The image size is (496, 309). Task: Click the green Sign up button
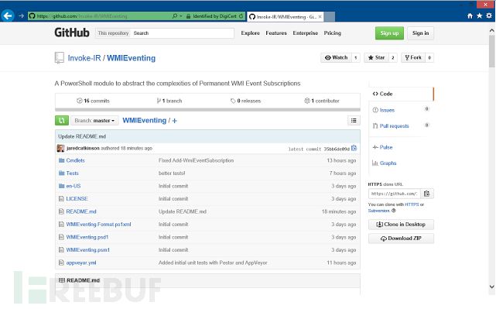pyautogui.click(x=389, y=33)
